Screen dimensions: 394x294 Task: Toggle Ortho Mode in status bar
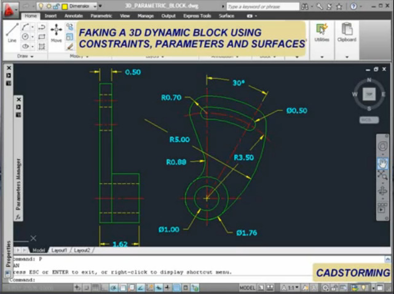105,287
